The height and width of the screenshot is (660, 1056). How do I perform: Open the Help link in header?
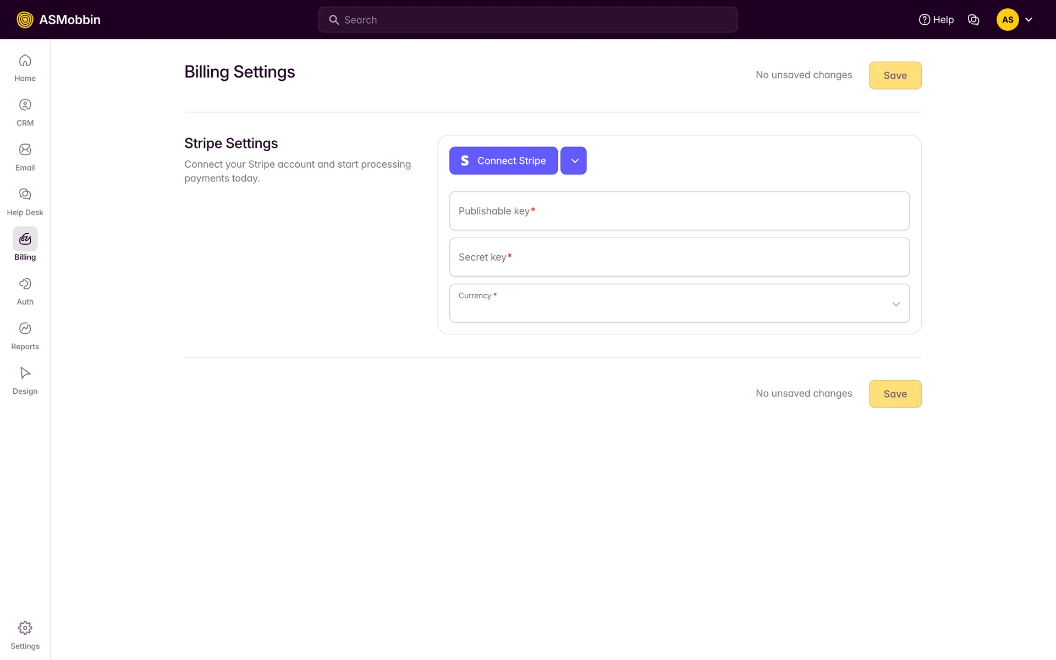pyautogui.click(x=936, y=20)
